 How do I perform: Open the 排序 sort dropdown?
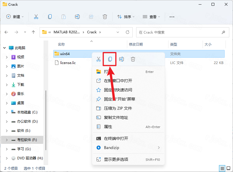pos(126,17)
